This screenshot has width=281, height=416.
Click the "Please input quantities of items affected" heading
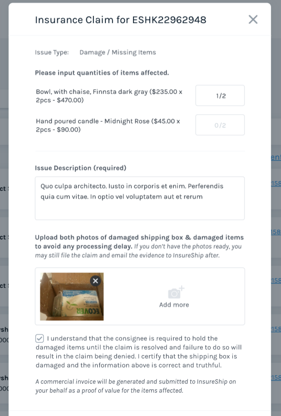(x=102, y=73)
